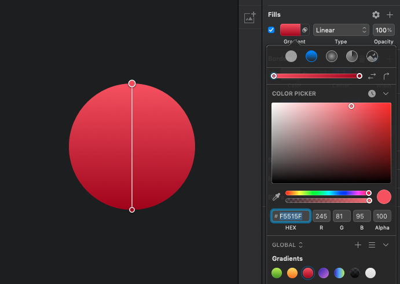The width and height of the screenshot is (400, 284).
Task: Apply the black transparent gradient preset
Action: (355, 273)
